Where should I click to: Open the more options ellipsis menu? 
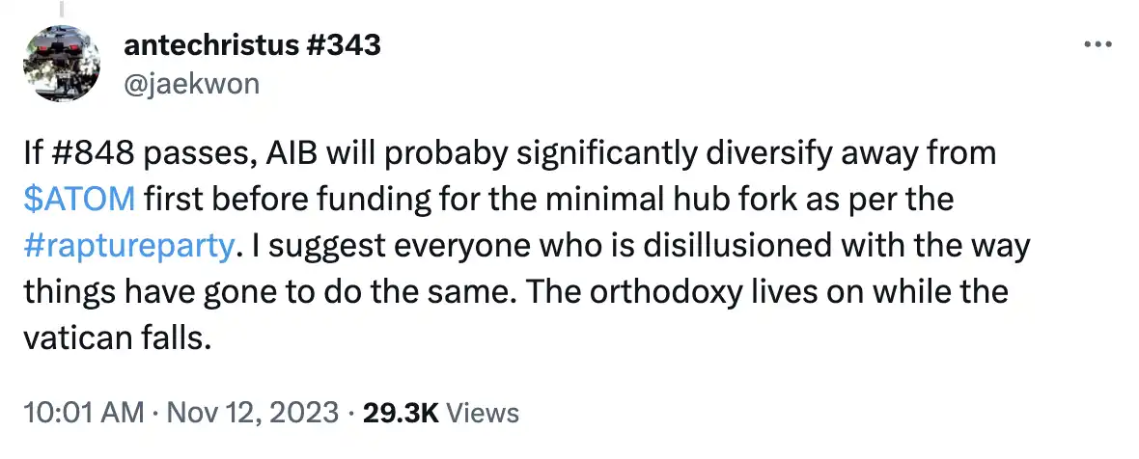coord(1096,46)
